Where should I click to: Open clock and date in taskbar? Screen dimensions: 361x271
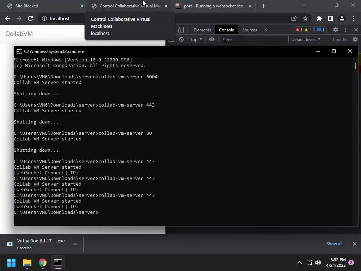[336, 263]
